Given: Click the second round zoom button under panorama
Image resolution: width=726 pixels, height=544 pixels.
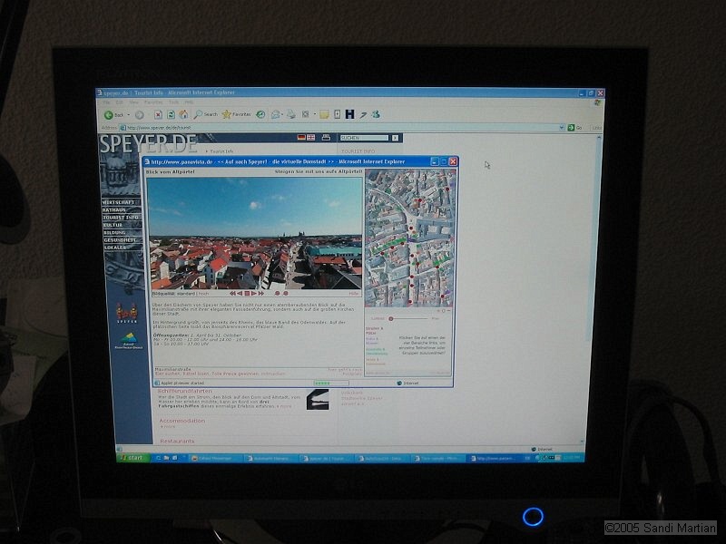Looking at the screenshot, I should click(x=285, y=293).
